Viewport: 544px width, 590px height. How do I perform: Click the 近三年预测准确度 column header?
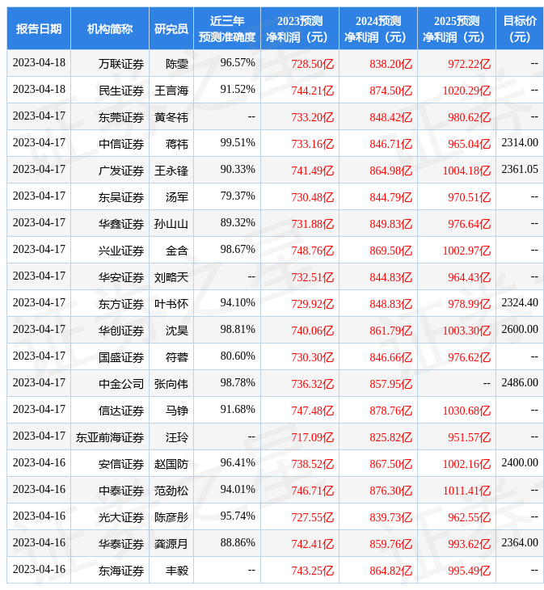click(227, 28)
